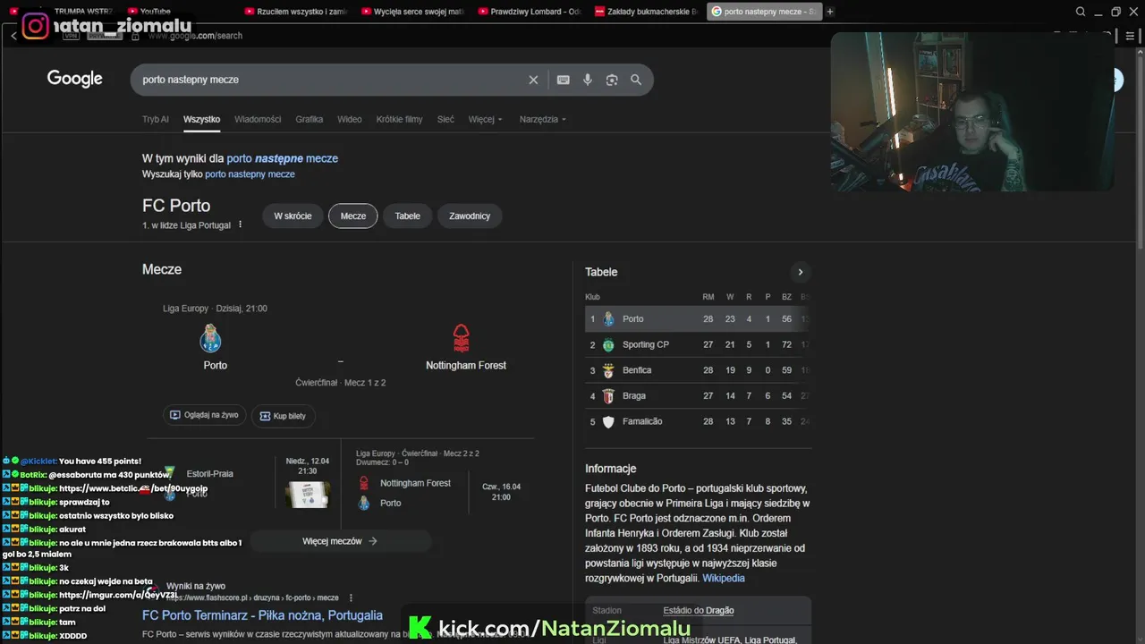Click the Braga crest in table
This screenshot has height=644, width=1145.
pos(608,396)
